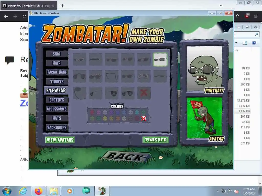This screenshot has width=262, height=196.
Task: Open the Skin category tab
Action: (57, 54)
